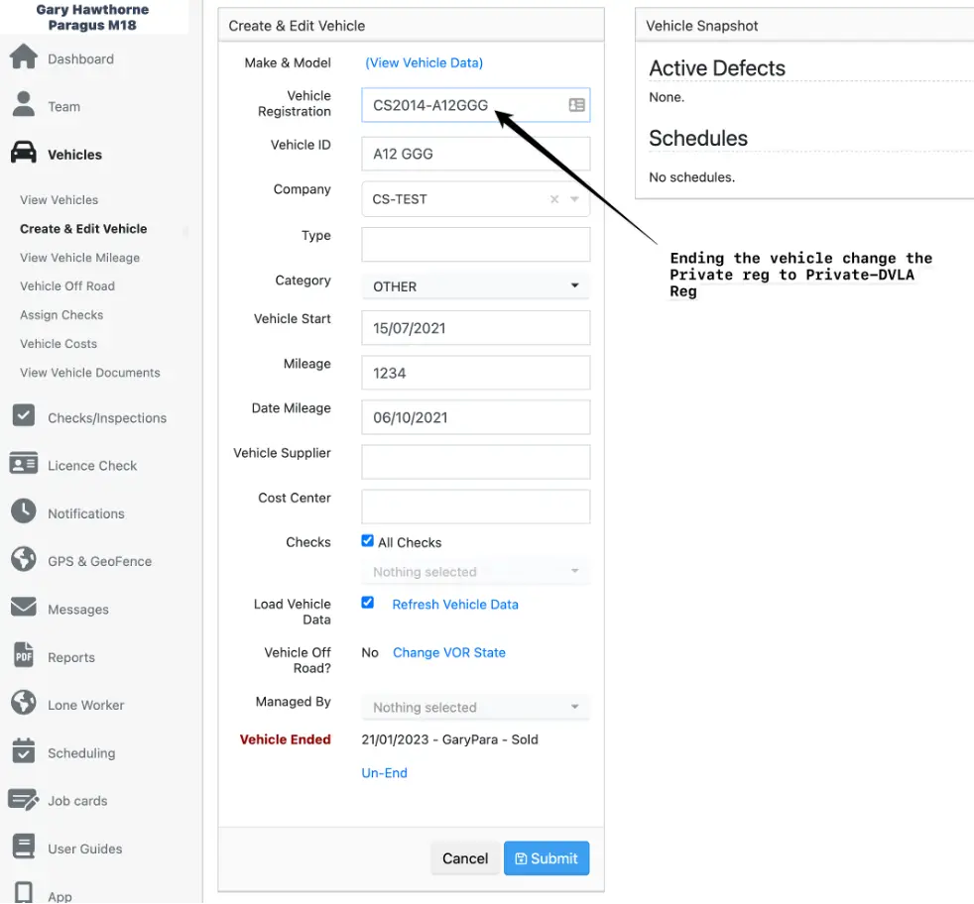Open Notifications using the clock icon
Viewport: 974px width, 904px height.
click(24, 511)
